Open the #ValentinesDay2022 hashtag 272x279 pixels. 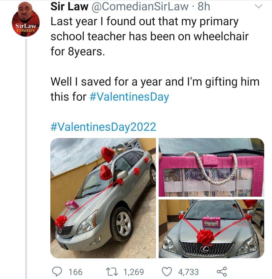point(103,127)
